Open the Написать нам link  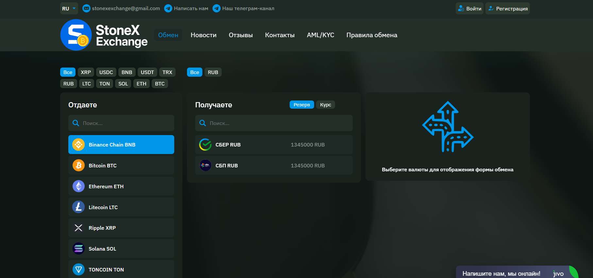(191, 8)
